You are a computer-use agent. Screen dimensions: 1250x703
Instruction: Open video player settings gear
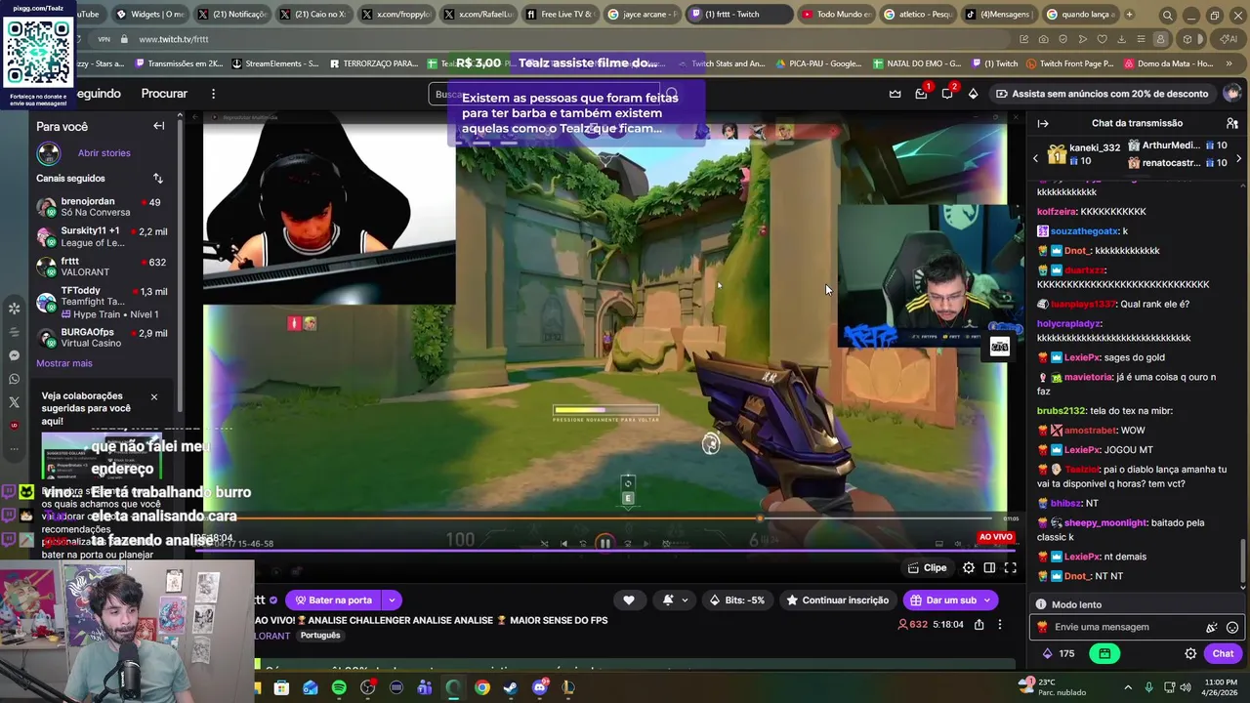[969, 568]
